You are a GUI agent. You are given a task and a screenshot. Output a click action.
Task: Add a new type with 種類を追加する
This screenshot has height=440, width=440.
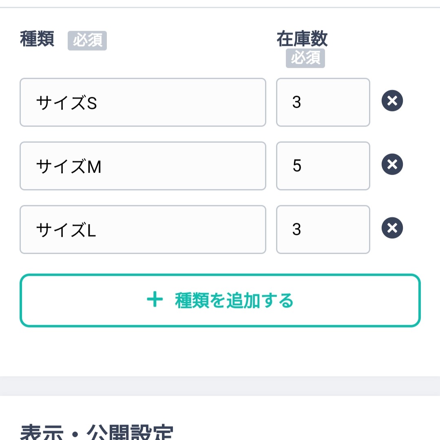coord(220,300)
